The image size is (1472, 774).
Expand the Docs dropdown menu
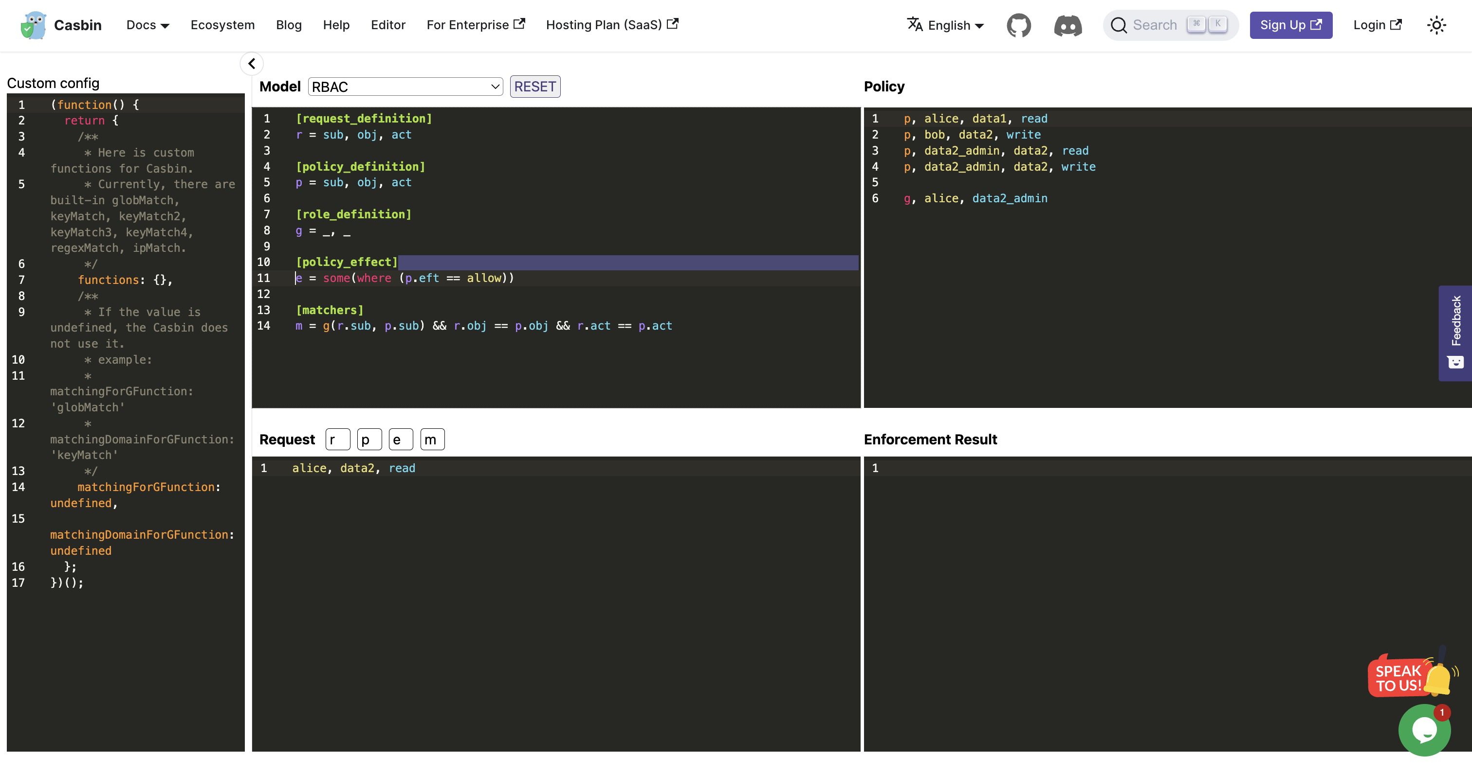[148, 24]
